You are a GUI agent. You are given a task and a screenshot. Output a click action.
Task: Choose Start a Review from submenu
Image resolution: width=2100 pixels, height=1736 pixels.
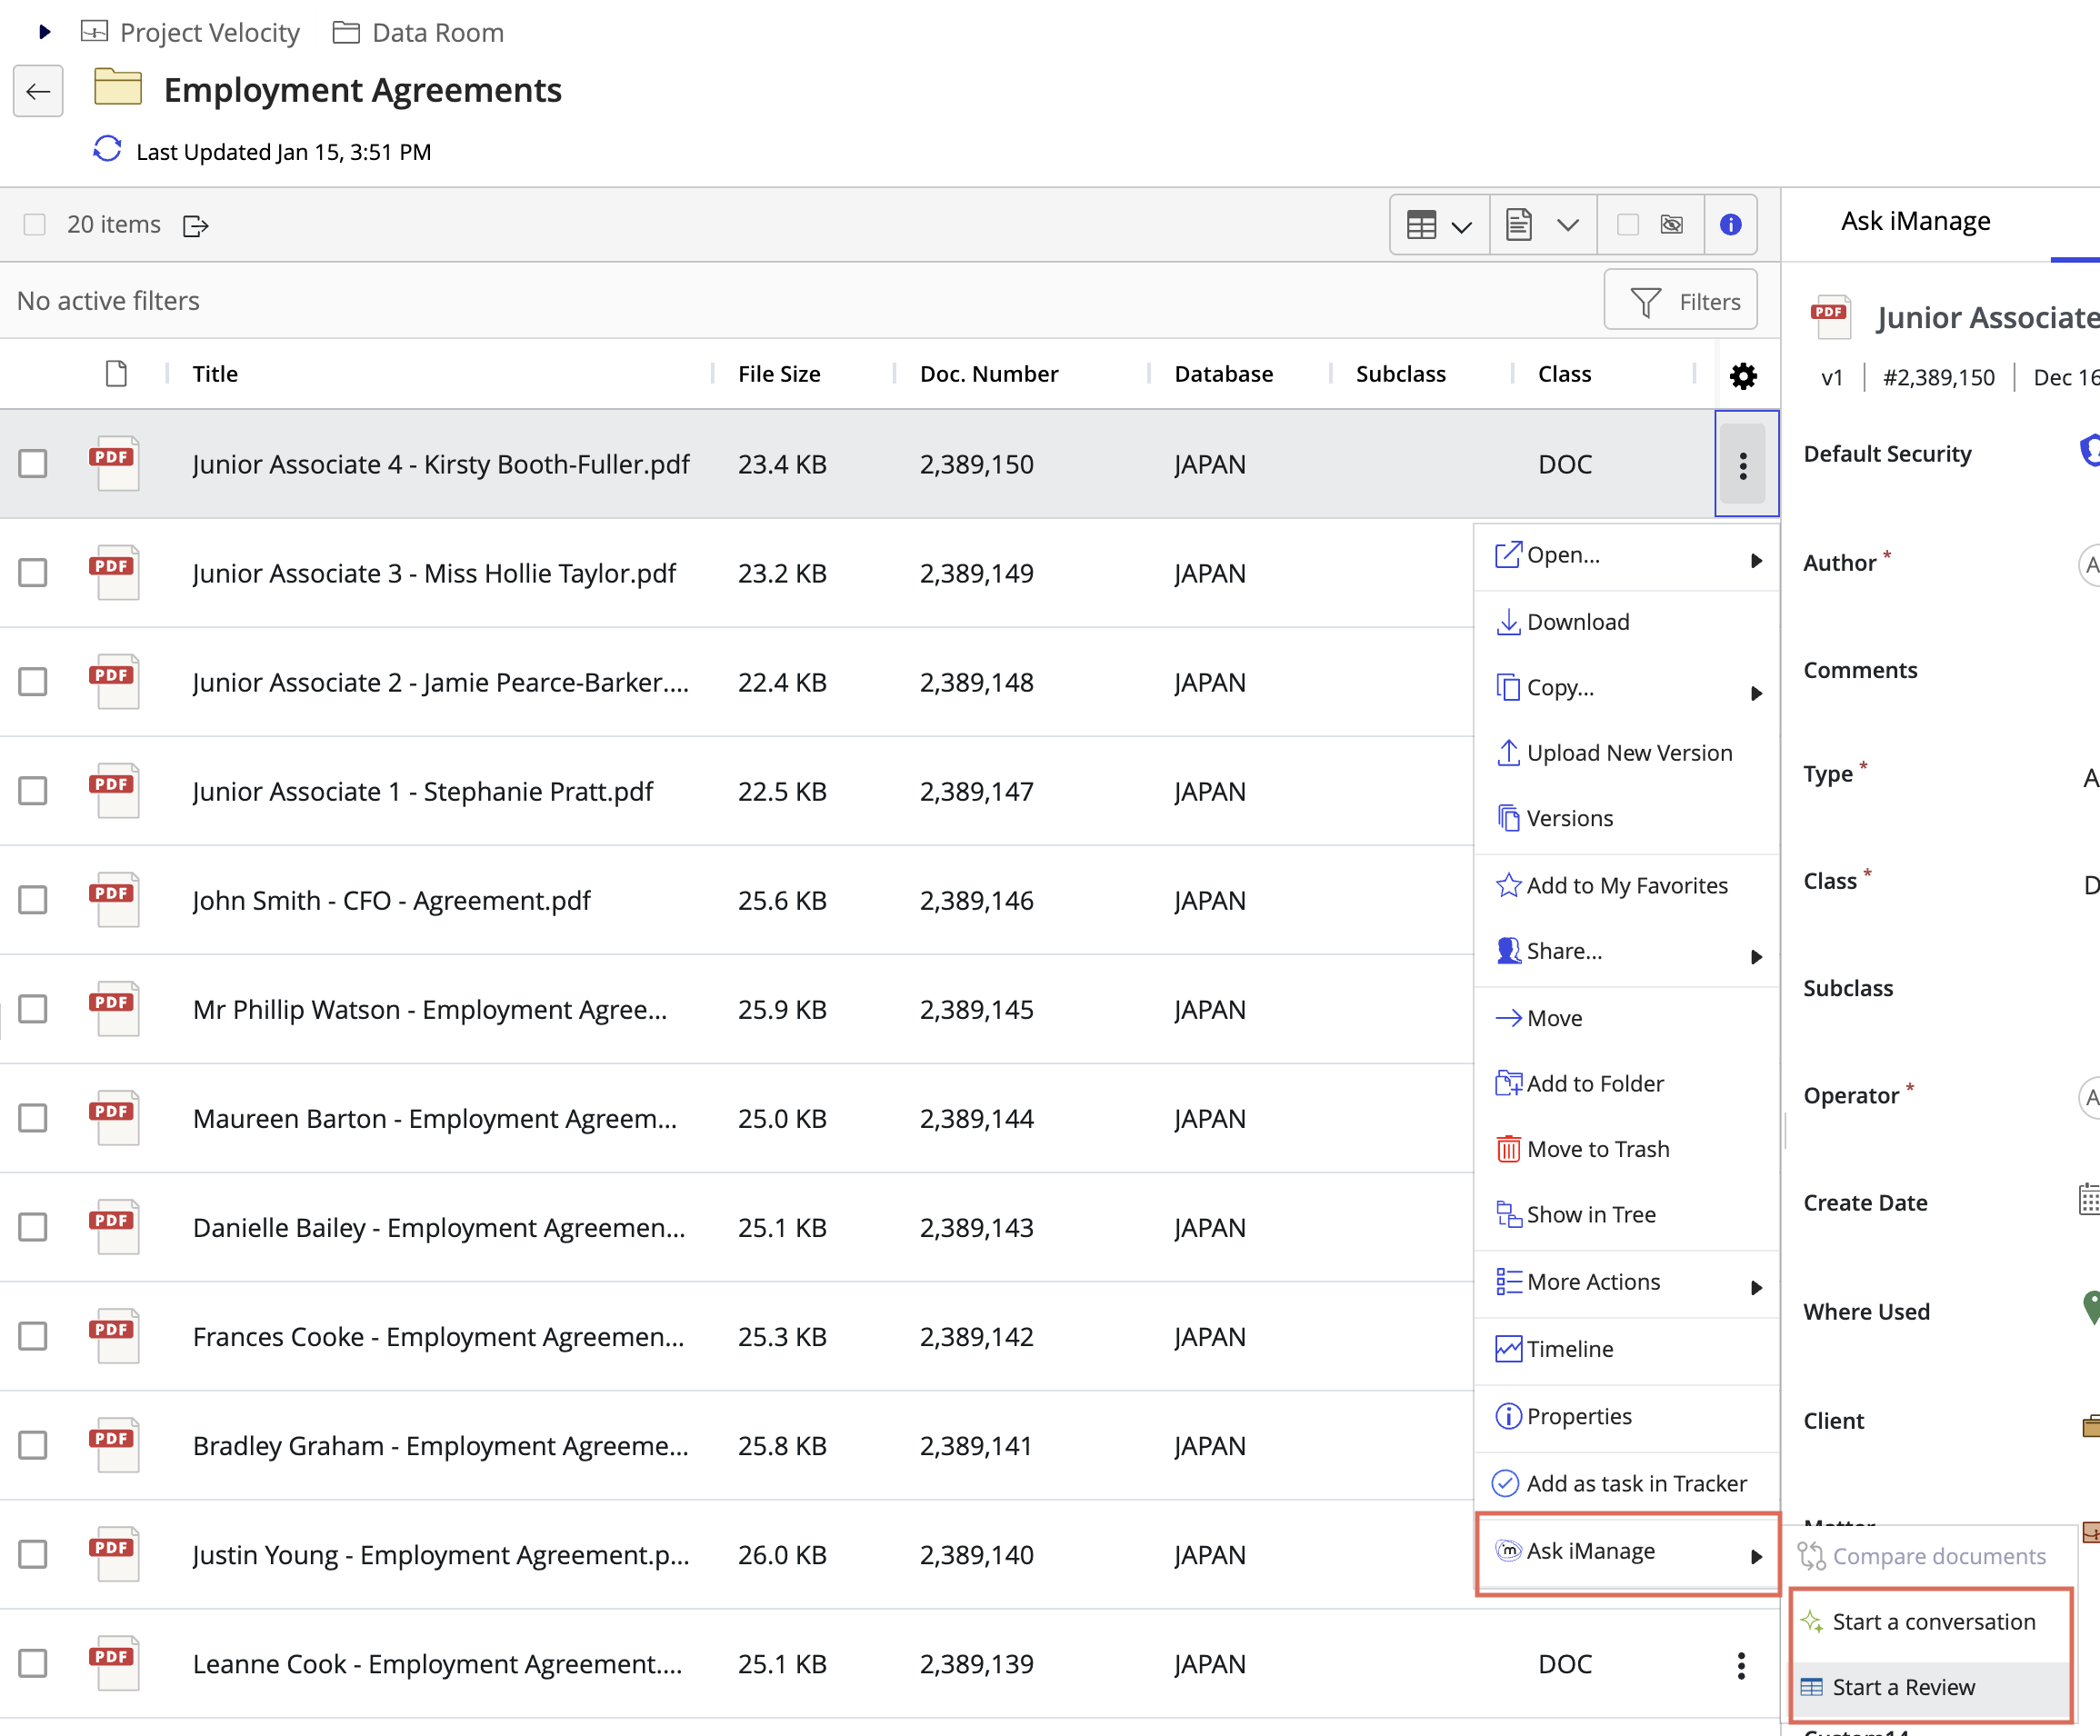click(x=1903, y=1688)
